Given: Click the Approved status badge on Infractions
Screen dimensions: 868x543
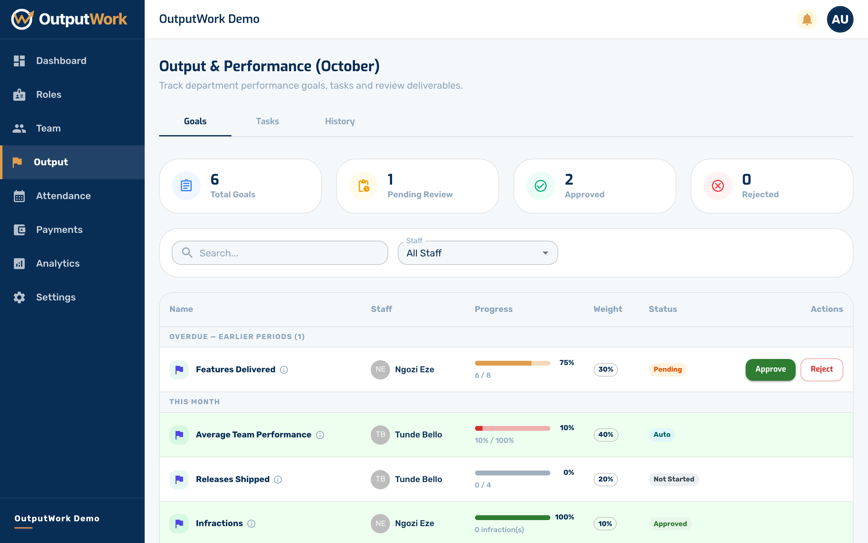Looking at the screenshot, I should coord(670,524).
